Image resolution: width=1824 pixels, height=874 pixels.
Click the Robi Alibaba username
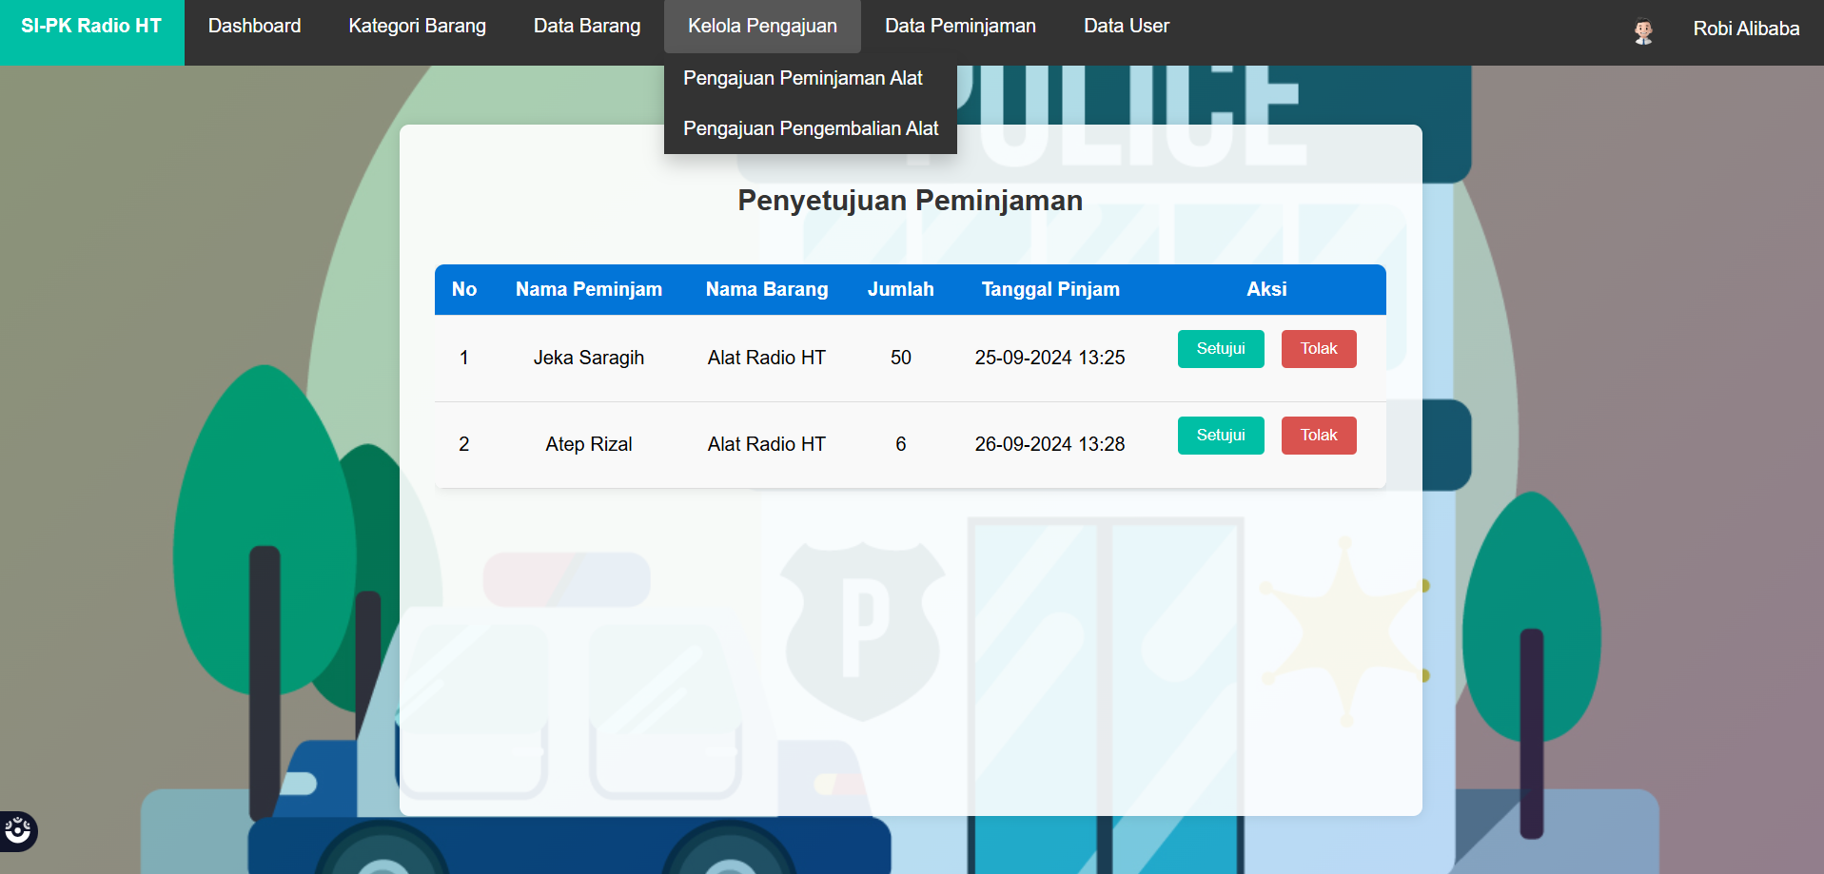tap(1746, 29)
